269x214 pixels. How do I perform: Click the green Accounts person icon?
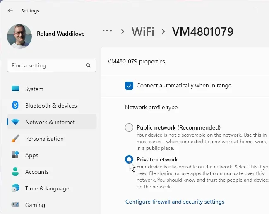click(15, 171)
